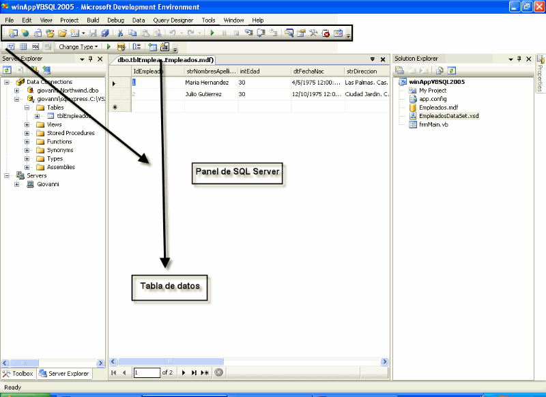Open the active documents list dropdown

tap(372, 59)
